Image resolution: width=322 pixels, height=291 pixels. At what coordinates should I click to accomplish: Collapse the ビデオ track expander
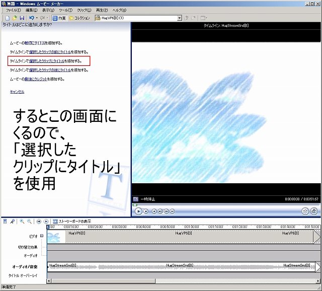42,236
